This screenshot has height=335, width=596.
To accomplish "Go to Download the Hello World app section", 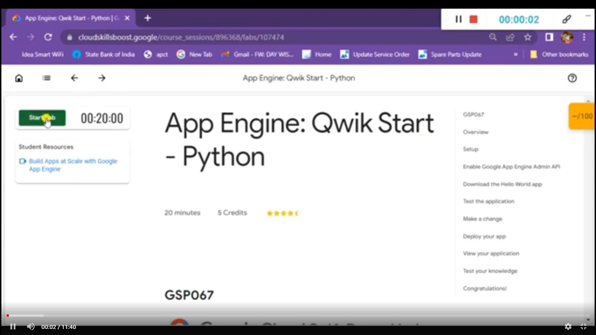I will click(x=502, y=184).
